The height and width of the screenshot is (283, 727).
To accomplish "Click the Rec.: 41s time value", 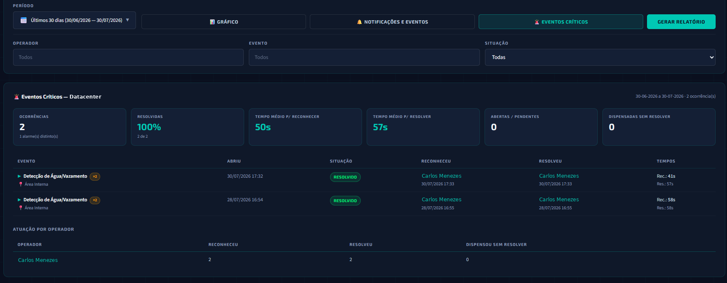I will click(x=666, y=176).
